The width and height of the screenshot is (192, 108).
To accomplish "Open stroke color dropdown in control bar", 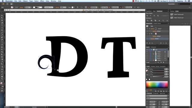I will tap(17, 7).
